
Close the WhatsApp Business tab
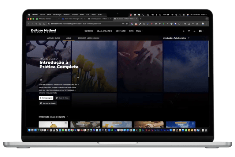click(59, 19)
